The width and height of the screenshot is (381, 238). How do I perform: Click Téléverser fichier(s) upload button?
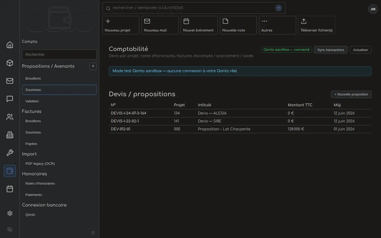click(317, 25)
